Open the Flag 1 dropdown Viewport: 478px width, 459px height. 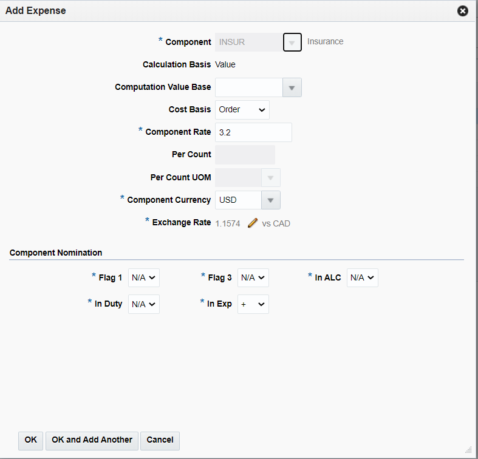[144, 278]
